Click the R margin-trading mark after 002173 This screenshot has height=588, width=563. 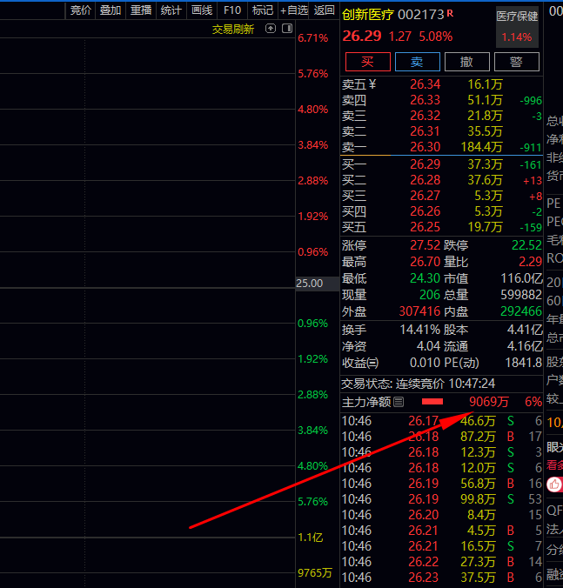click(x=450, y=14)
